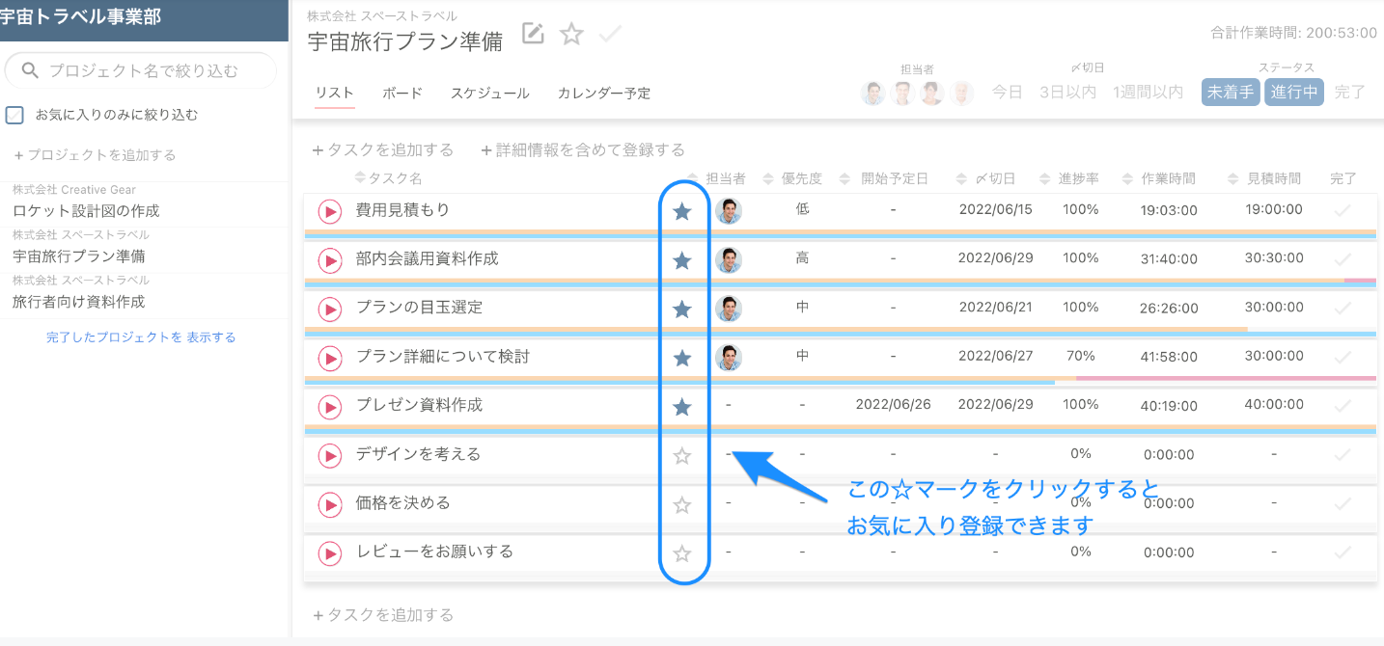The height and width of the screenshot is (646, 1384).
Task: Enable お気に入りのみに絞り込む checkbox
Action: [x=14, y=115]
